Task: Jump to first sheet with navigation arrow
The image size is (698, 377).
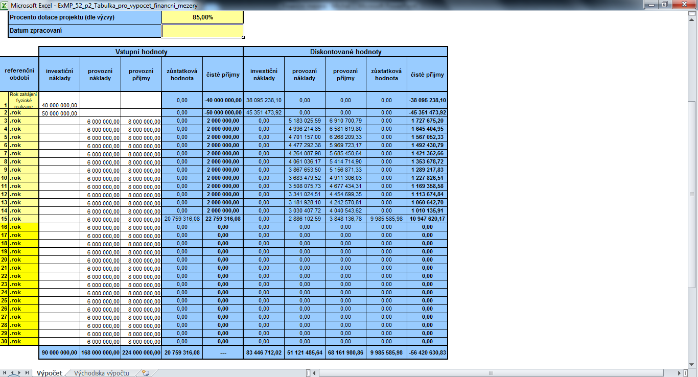Action: 5,373
